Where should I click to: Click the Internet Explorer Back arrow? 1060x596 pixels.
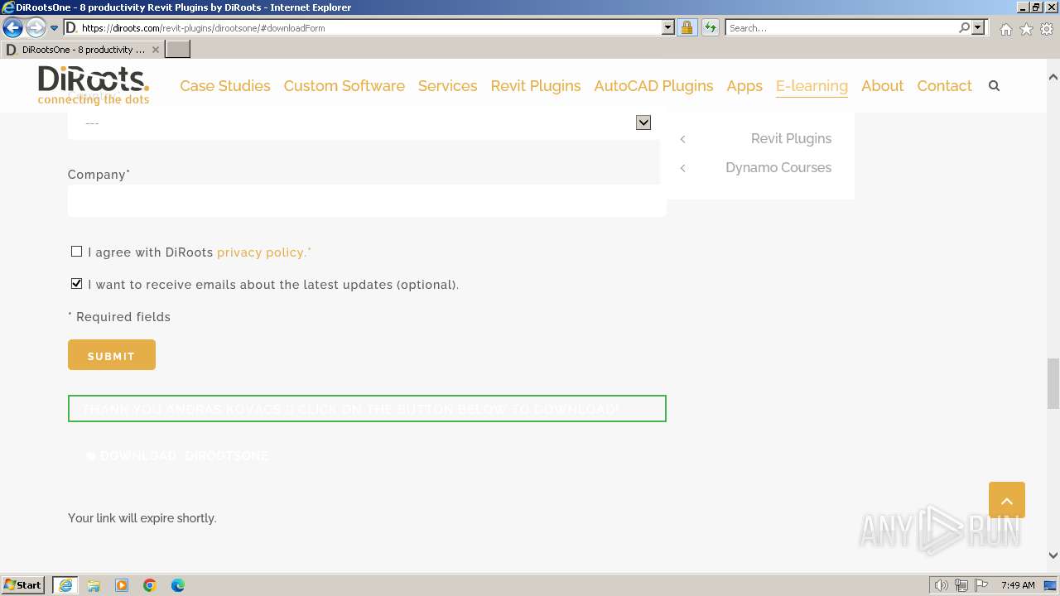tap(13, 28)
